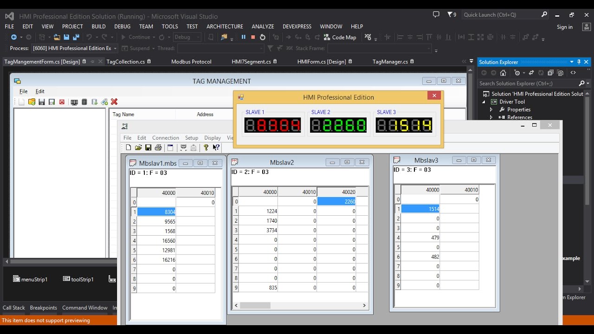Switch to Modbus Protocol tab
The height and width of the screenshot is (334, 594).
[x=191, y=62]
